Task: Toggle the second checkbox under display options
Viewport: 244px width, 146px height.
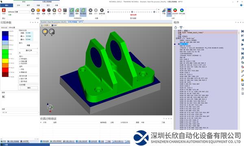Action: (x=20, y=61)
